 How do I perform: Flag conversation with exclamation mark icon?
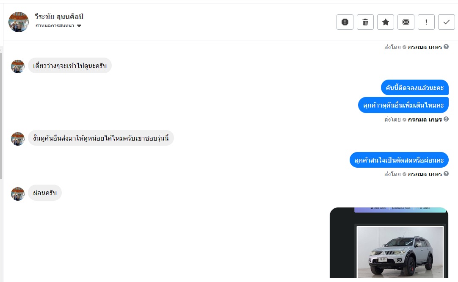pos(426,22)
